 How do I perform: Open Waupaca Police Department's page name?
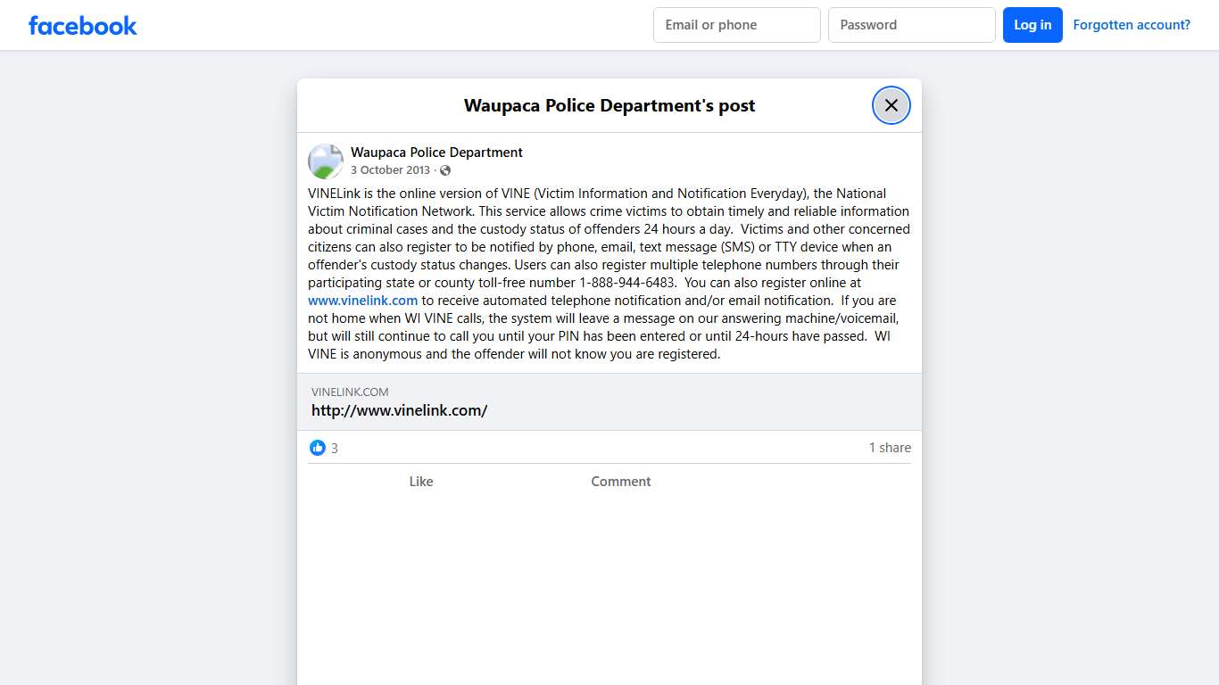coord(436,152)
